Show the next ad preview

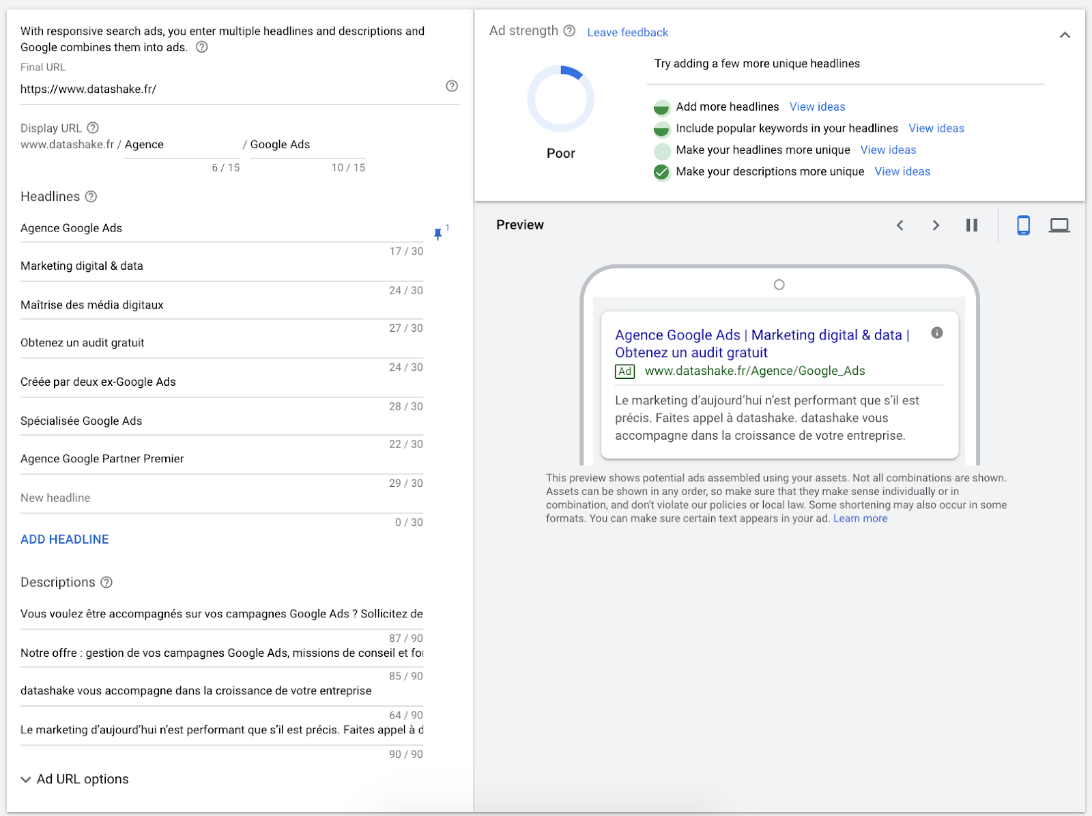click(x=936, y=225)
